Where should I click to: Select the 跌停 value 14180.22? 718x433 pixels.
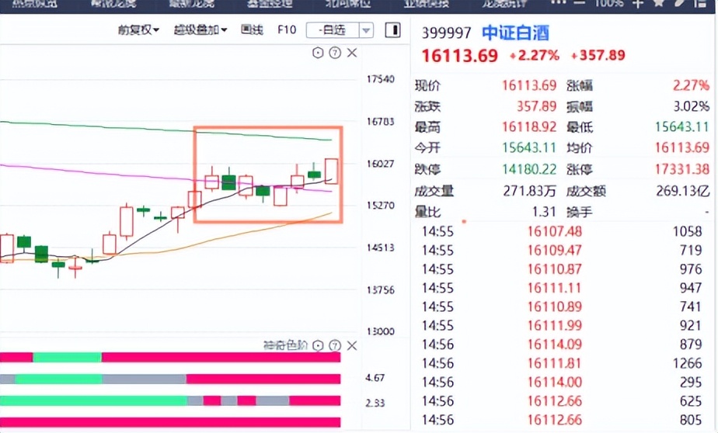click(529, 170)
